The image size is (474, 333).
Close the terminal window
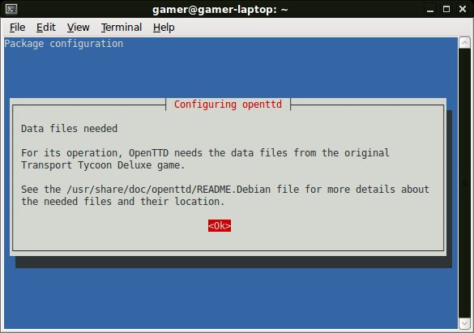(x=463, y=9)
